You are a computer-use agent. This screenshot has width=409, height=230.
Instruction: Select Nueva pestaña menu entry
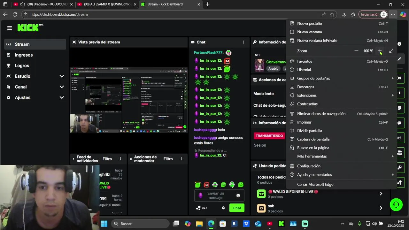[342, 23]
